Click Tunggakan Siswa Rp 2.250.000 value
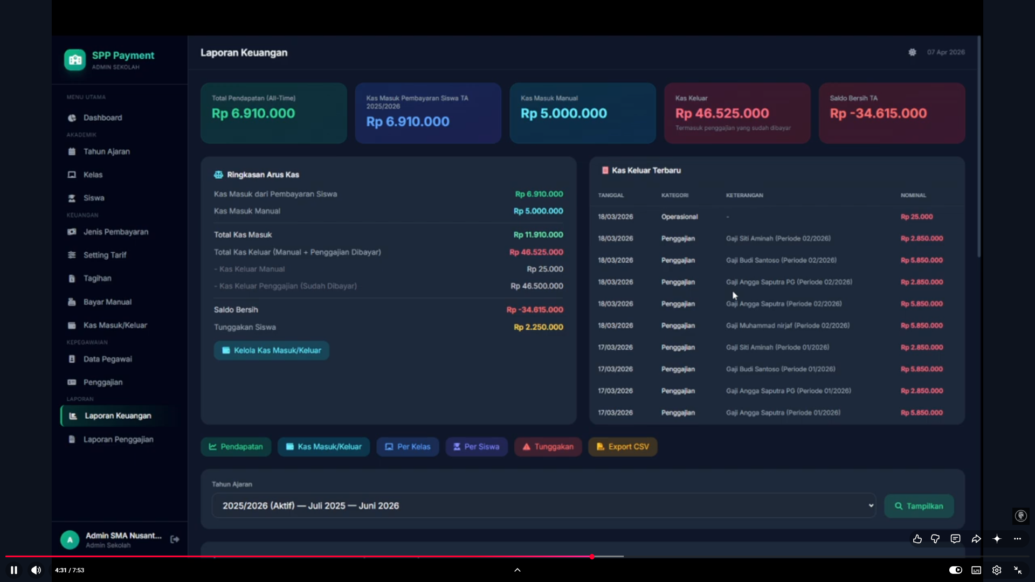Image resolution: width=1035 pixels, height=582 pixels. tap(538, 327)
